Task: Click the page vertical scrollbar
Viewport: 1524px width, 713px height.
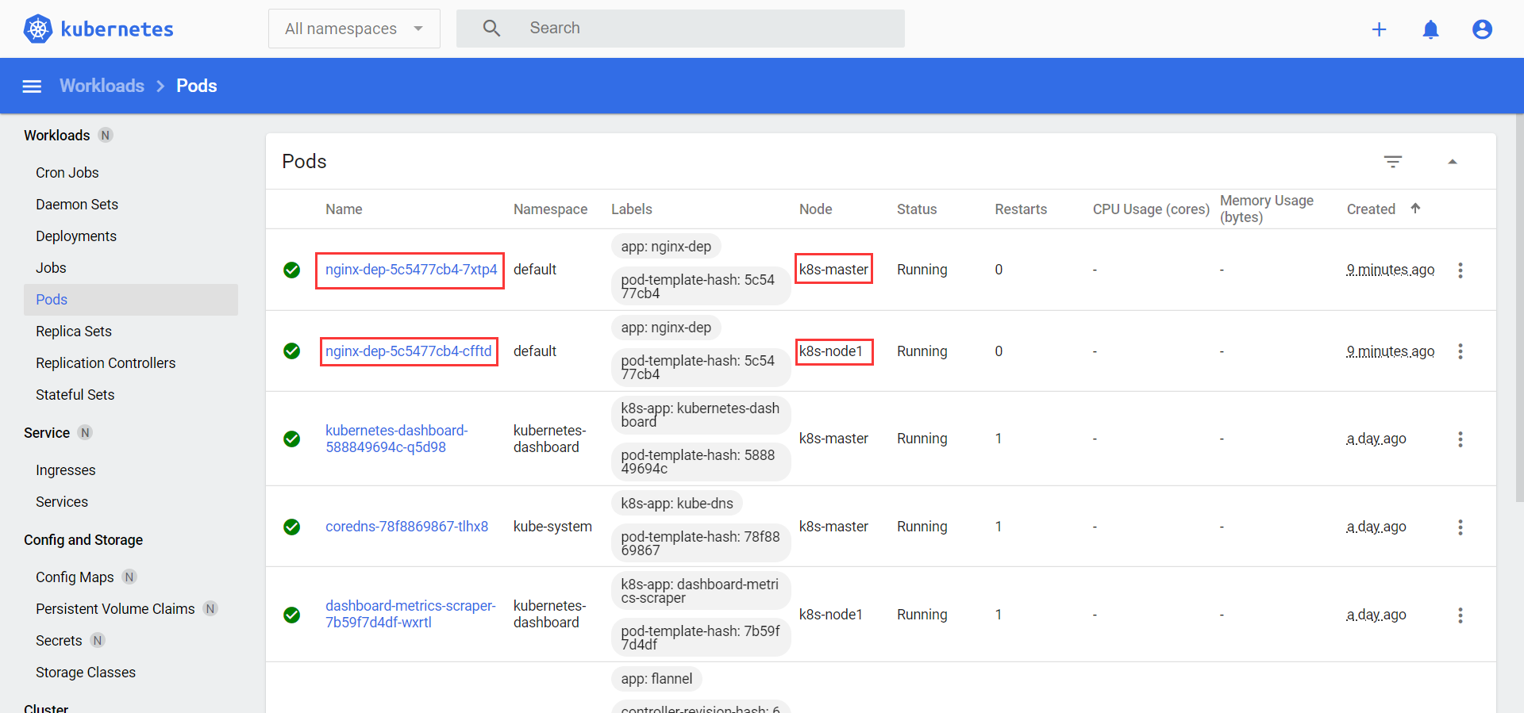Action: [1519, 309]
